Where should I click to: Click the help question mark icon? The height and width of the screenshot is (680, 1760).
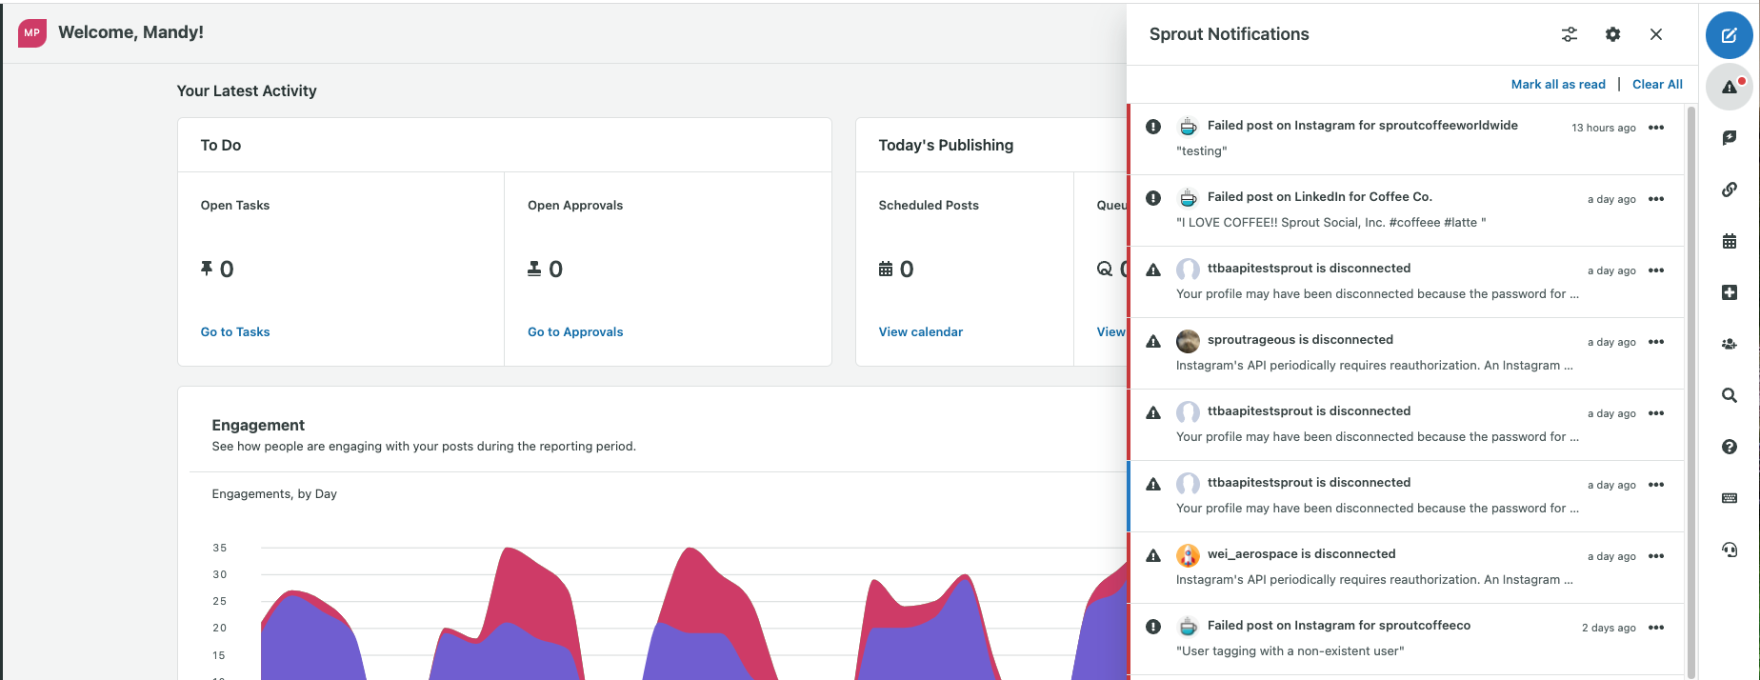[x=1730, y=447]
